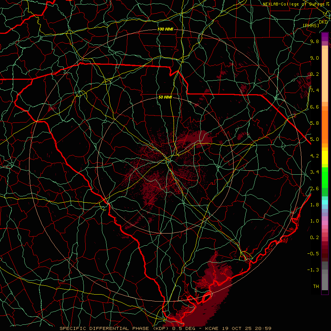
Task: Click the 5.8 scale value
Action: click(x=314, y=123)
